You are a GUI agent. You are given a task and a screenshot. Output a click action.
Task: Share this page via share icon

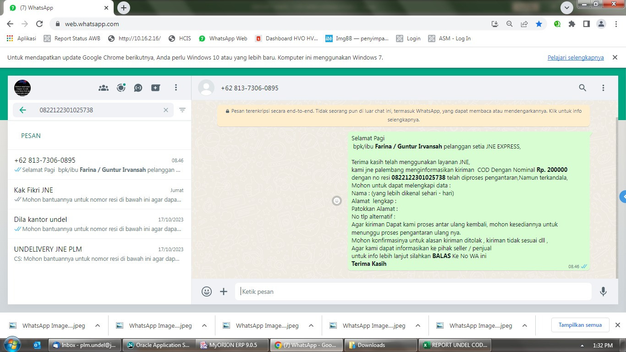(x=524, y=24)
